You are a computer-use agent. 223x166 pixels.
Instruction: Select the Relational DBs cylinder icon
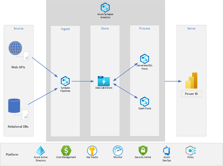click(14, 106)
